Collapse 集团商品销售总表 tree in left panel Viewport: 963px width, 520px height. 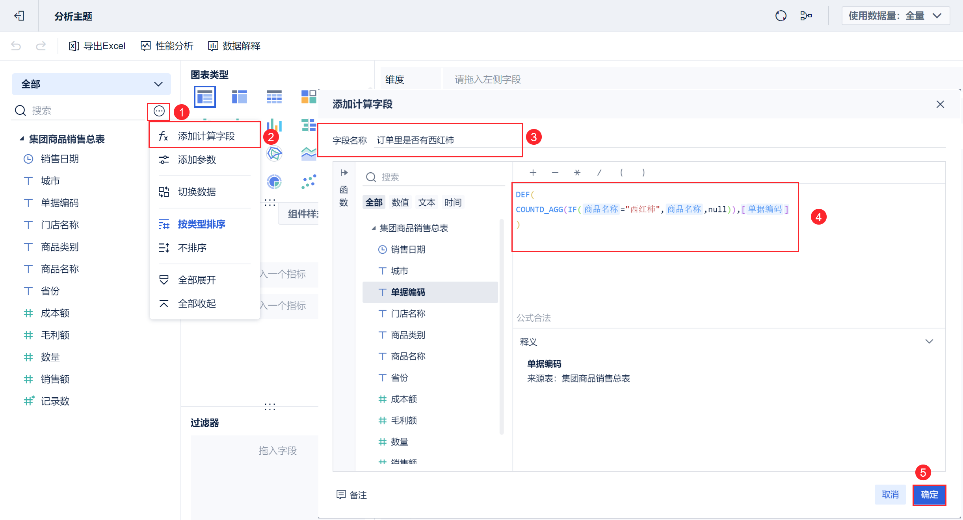click(x=22, y=139)
